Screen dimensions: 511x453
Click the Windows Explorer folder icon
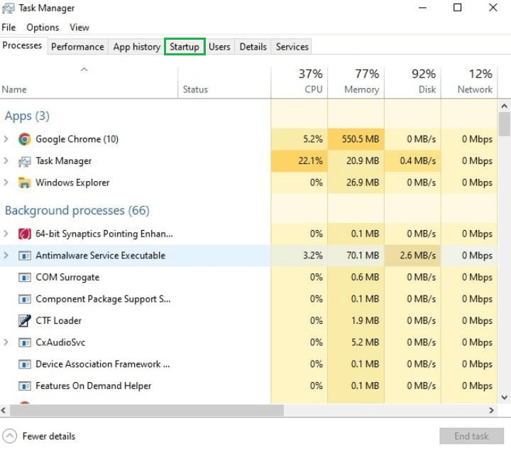(x=25, y=183)
